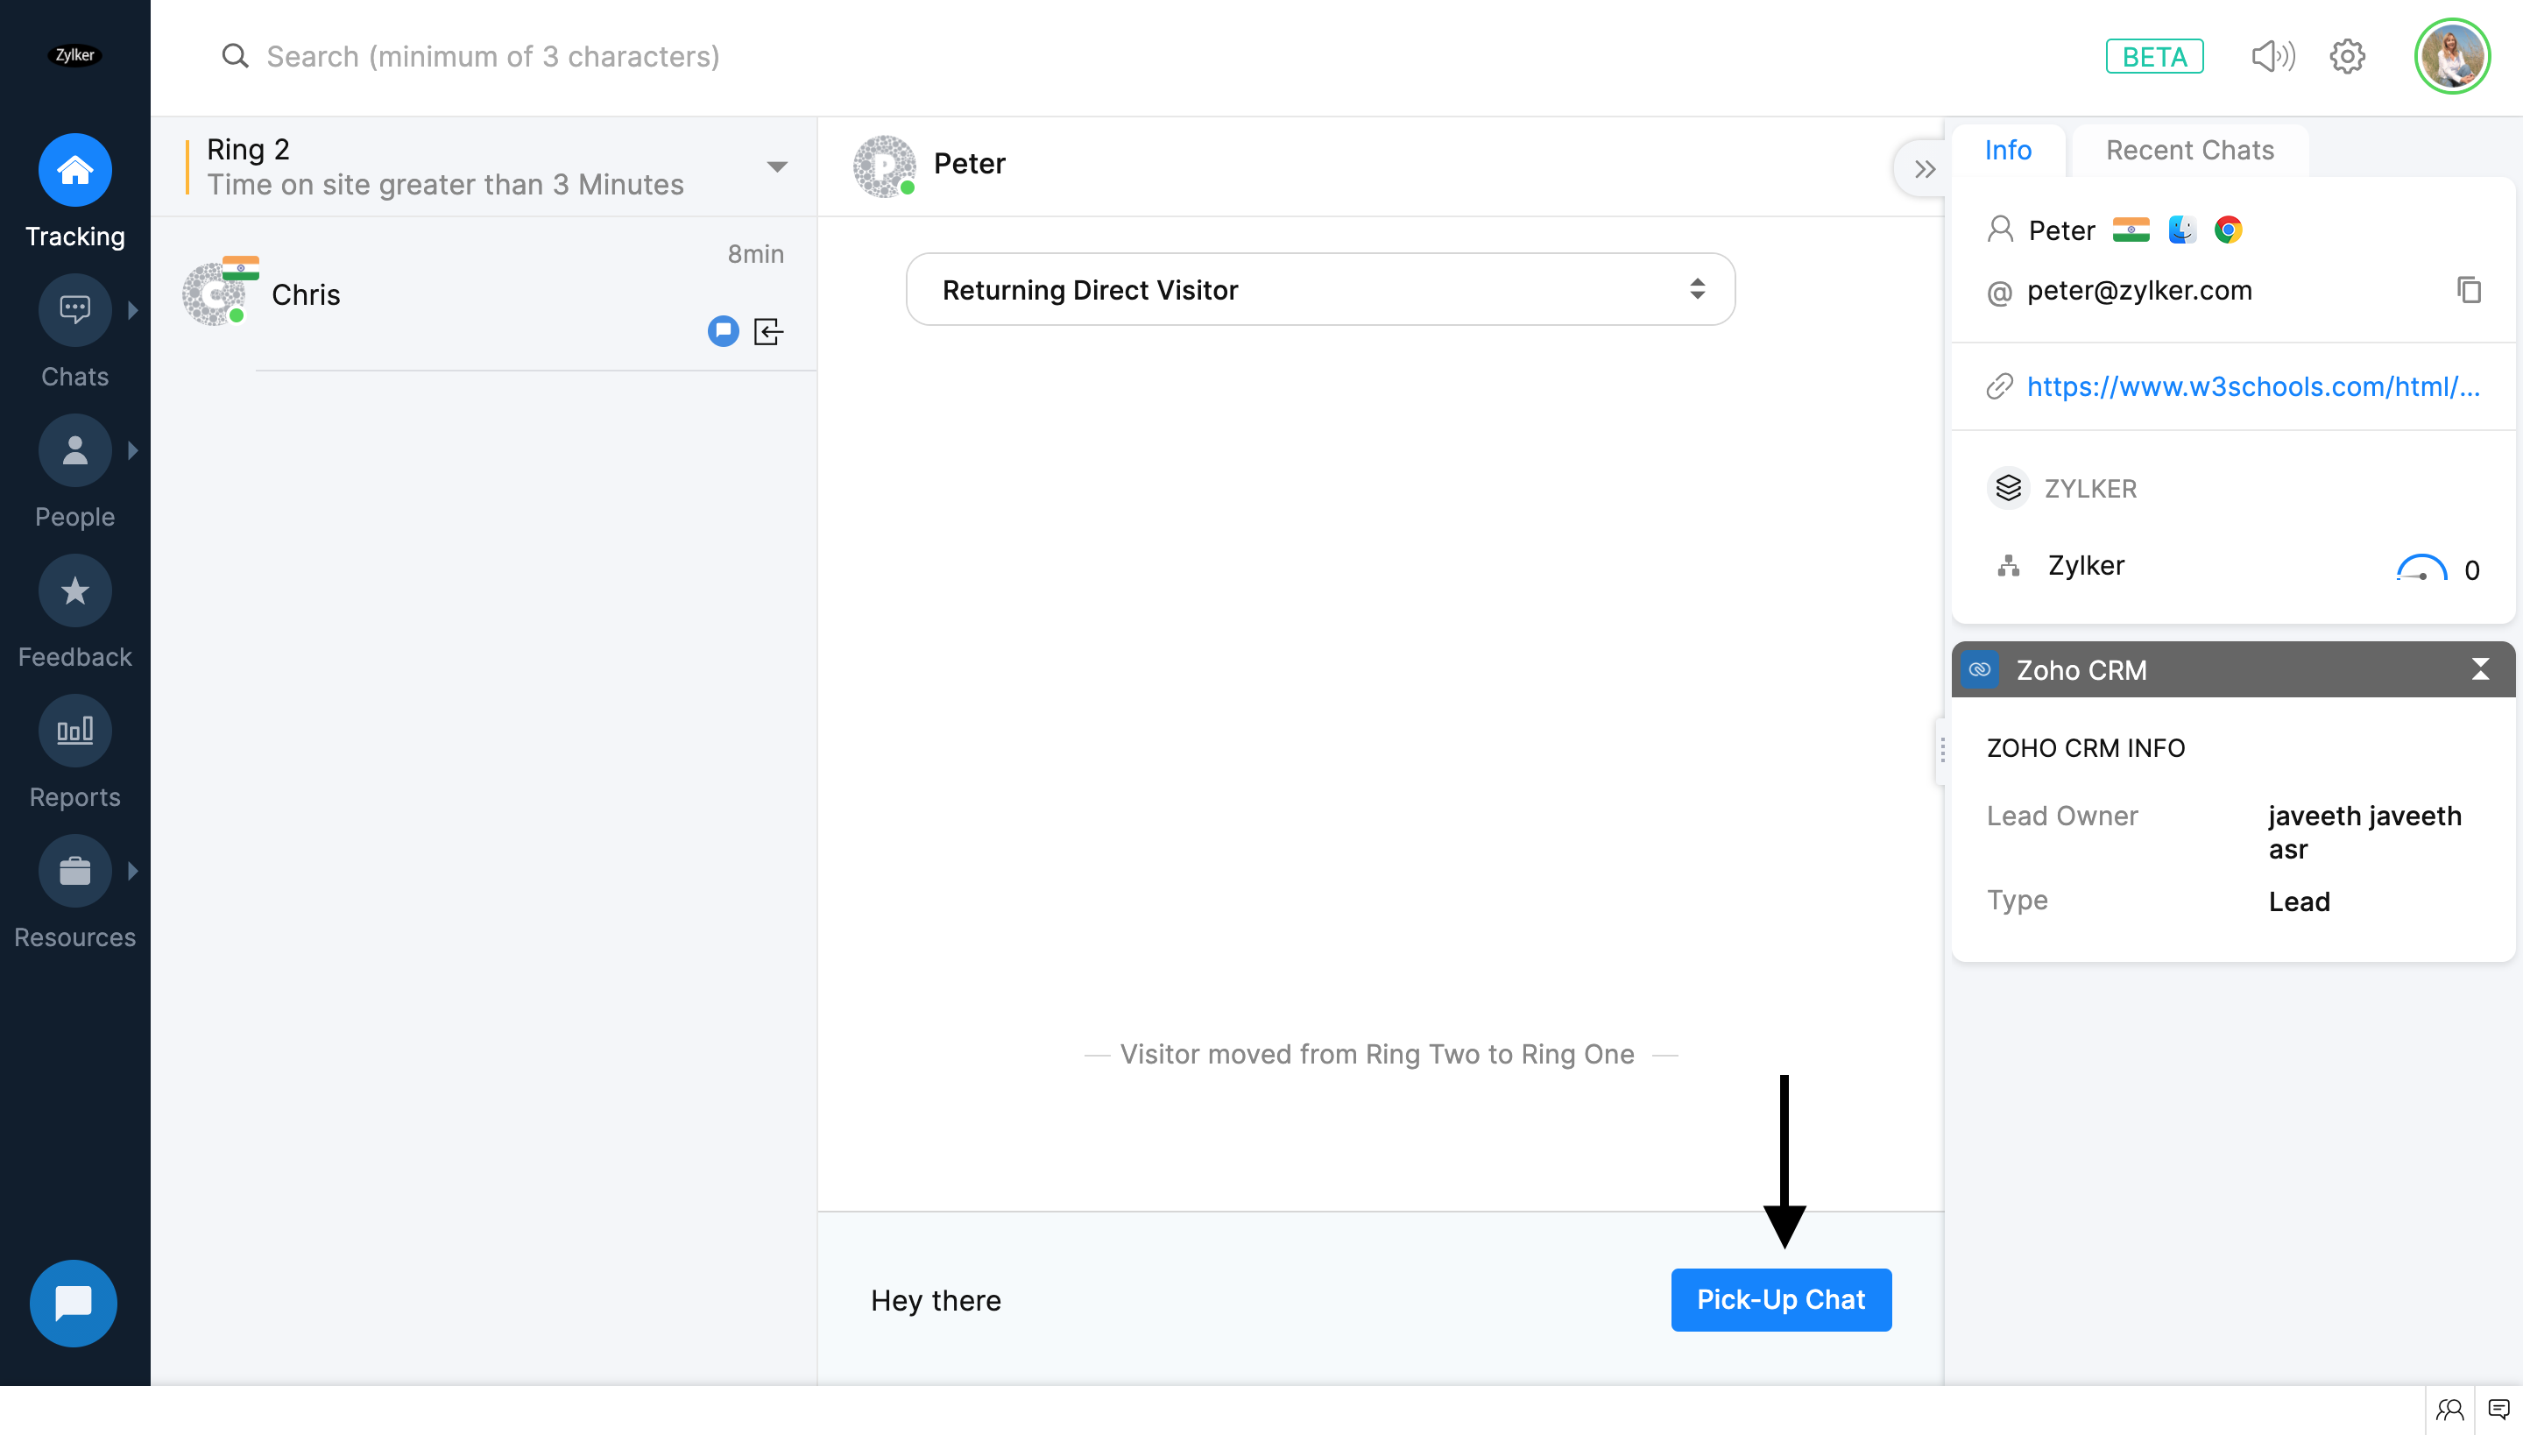The image size is (2523, 1435).
Task: Open the Returning Direct Visitor dropdown
Action: (x=1319, y=290)
